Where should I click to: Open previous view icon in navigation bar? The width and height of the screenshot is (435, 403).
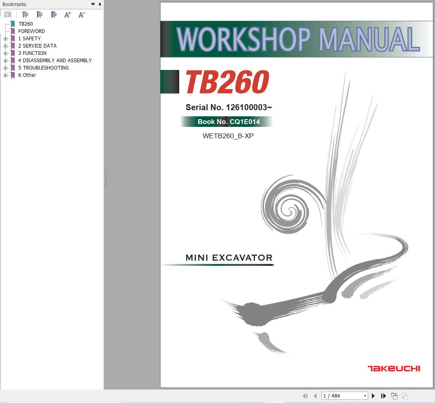[394, 395]
